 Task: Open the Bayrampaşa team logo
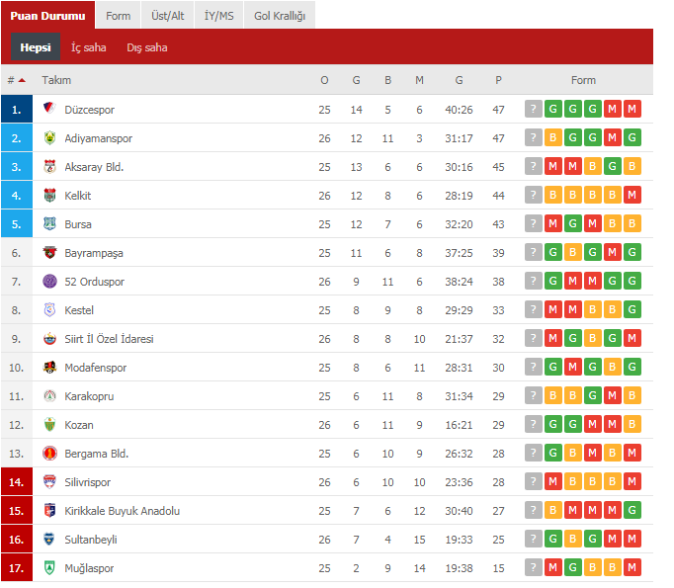(x=49, y=252)
